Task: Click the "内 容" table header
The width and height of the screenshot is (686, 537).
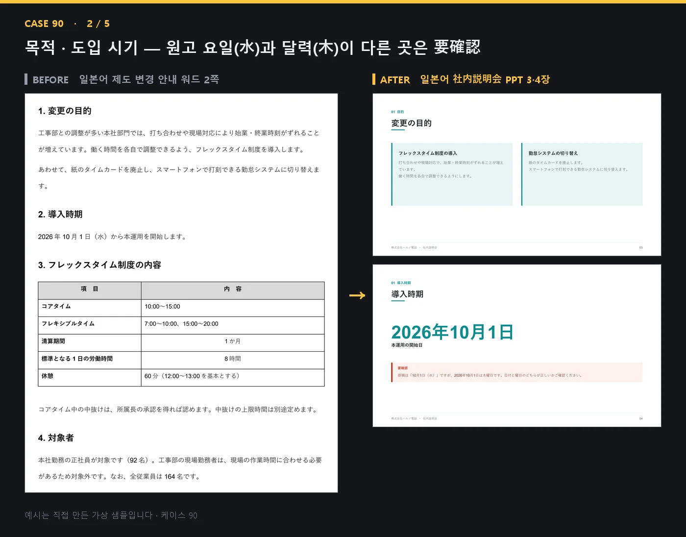Action: tap(233, 291)
